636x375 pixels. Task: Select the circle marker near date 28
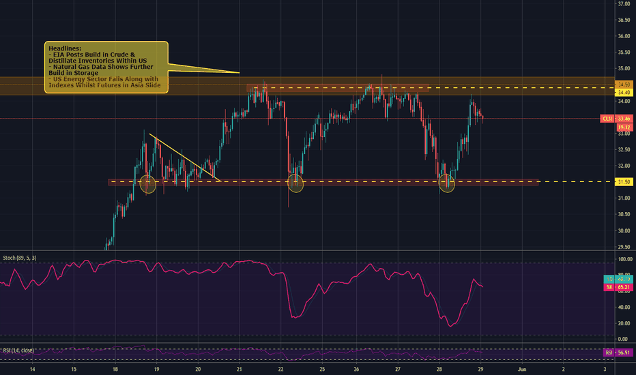pyautogui.click(x=446, y=183)
